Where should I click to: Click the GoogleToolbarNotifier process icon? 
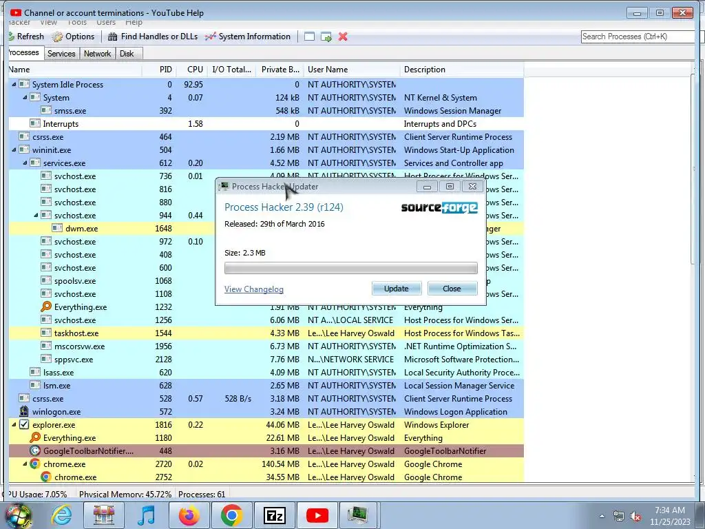34,450
